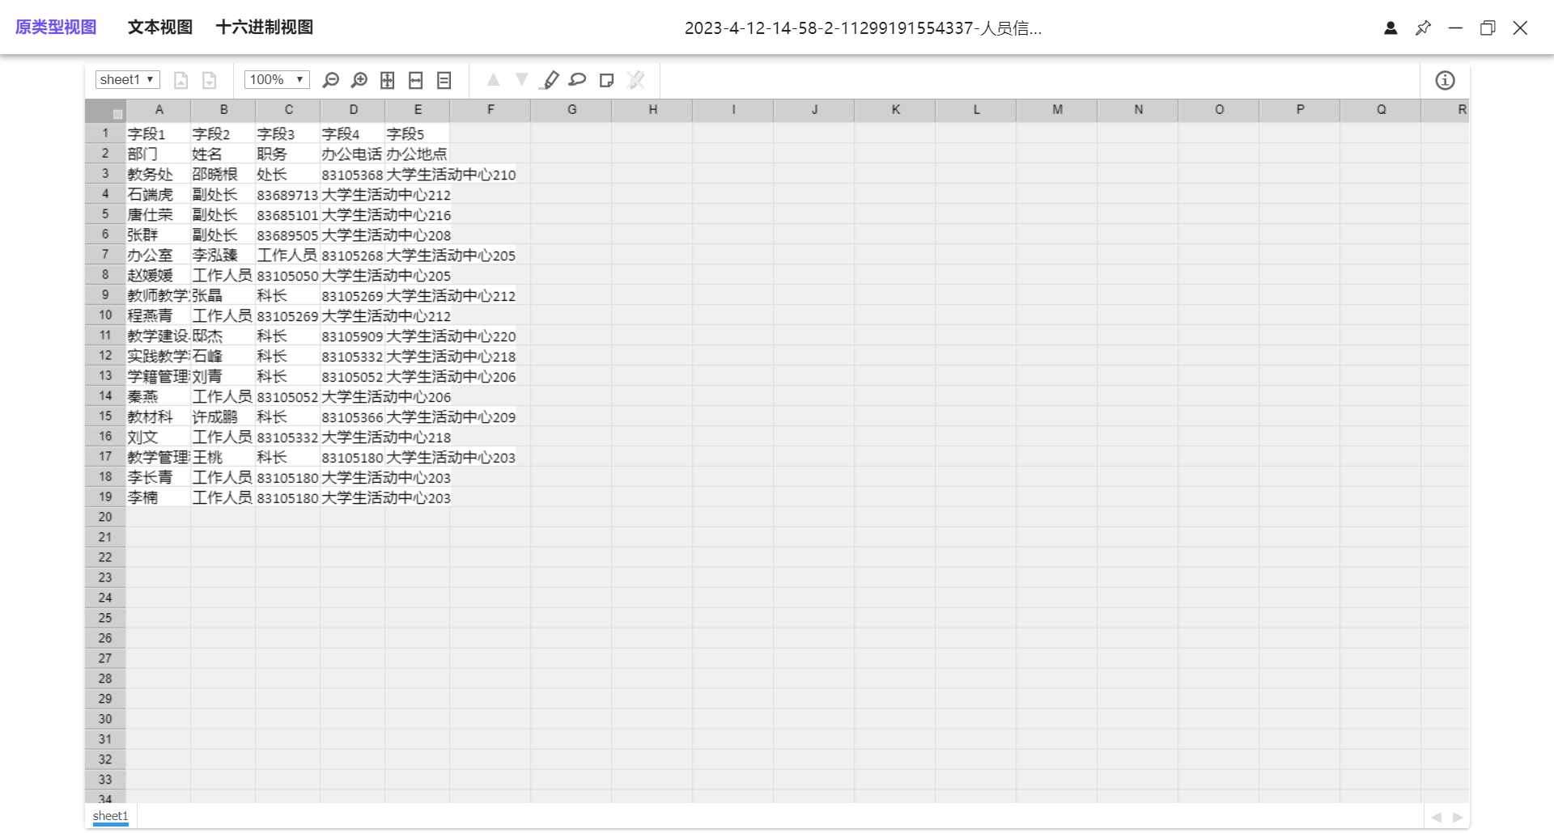Click cell containing 大学生活动中心209

(x=451, y=416)
